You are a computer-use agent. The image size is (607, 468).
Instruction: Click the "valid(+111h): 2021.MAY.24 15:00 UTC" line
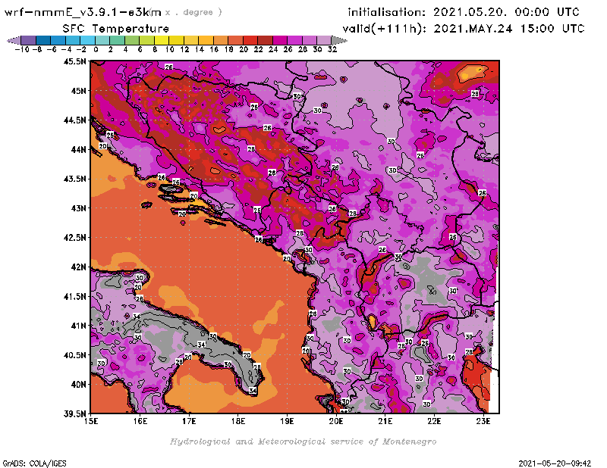pos(464,29)
